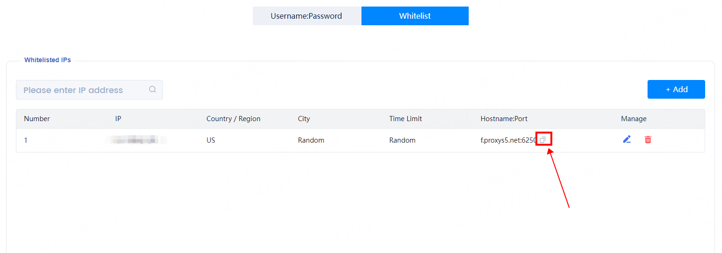
Task: Click the search magnifier icon
Action: point(152,90)
